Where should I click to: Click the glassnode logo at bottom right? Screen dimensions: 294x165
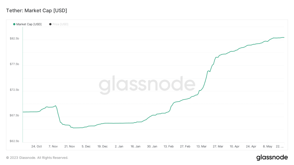[272, 157]
